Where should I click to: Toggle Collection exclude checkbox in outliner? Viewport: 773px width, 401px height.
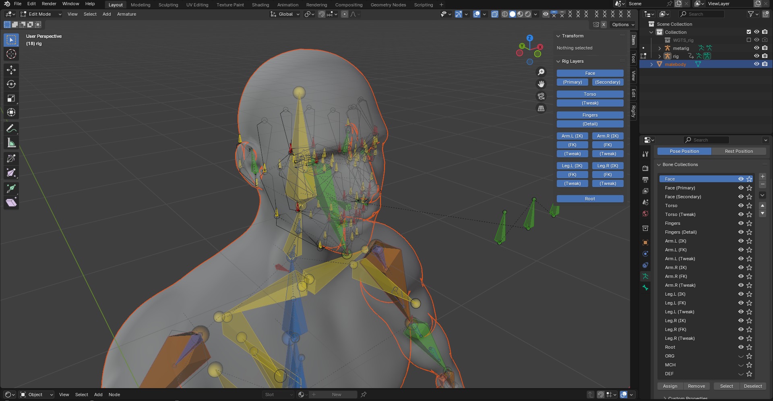(749, 32)
